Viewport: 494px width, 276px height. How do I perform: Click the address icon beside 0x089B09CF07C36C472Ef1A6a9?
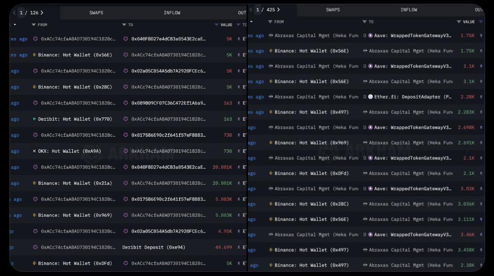[126, 103]
